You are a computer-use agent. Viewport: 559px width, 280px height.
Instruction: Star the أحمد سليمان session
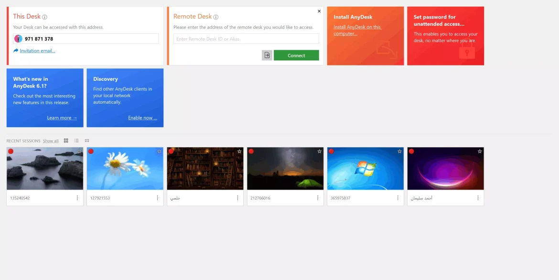click(480, 151)
